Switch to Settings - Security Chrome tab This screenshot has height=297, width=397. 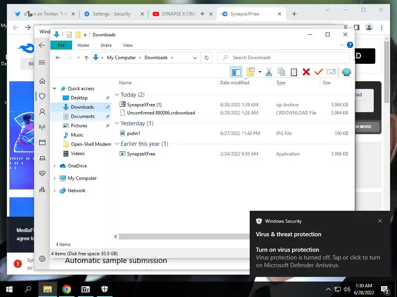click(x=112, y=14)
